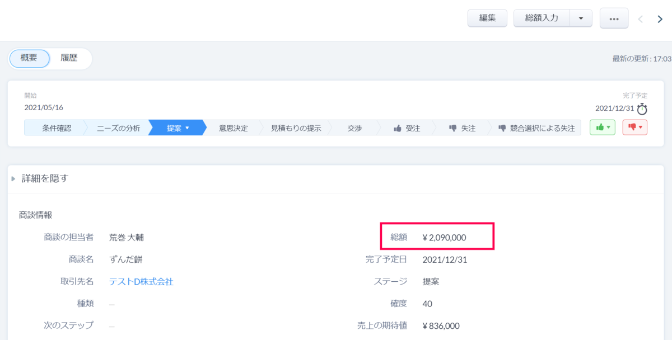The width and height of the screenshot is (672, 340).
Task: Click the 商談名 value ずんだ餅
Action: (x=126, y=259)
